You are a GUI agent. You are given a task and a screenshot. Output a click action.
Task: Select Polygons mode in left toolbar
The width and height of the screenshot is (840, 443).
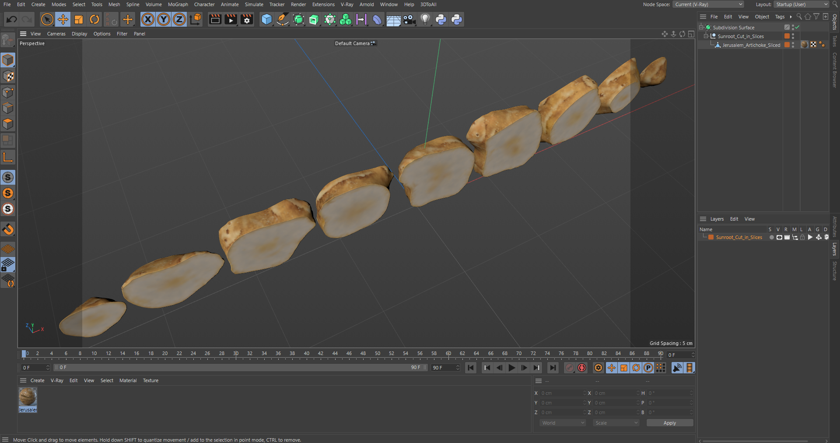[x=8, y=124]
